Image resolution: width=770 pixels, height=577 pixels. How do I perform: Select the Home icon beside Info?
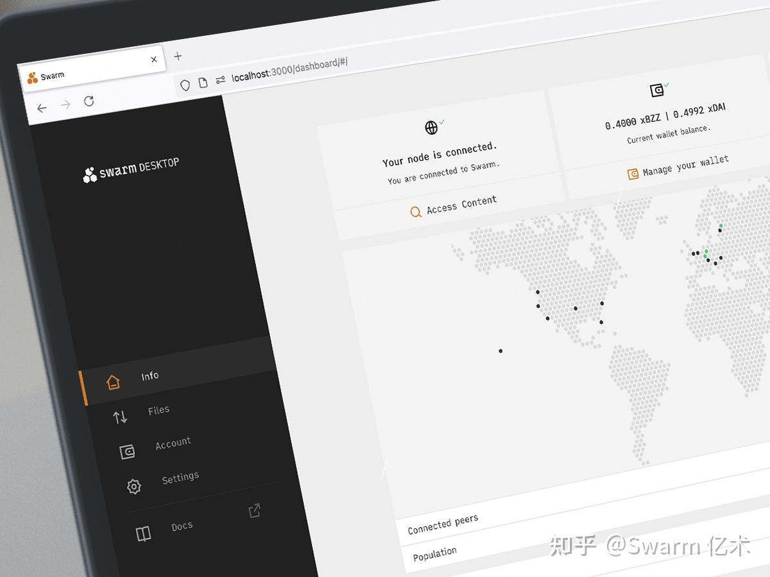[114, 381]
